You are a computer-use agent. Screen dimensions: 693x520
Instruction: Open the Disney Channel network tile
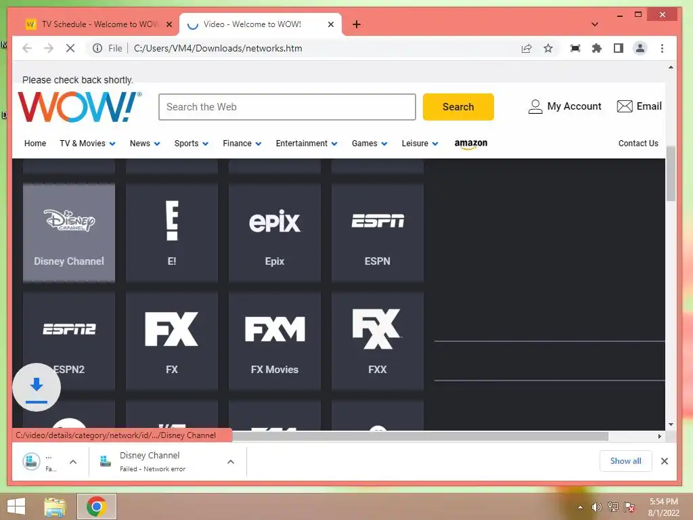[69, 233]
